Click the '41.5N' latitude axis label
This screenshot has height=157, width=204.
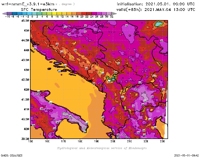[x=25, y=99]
